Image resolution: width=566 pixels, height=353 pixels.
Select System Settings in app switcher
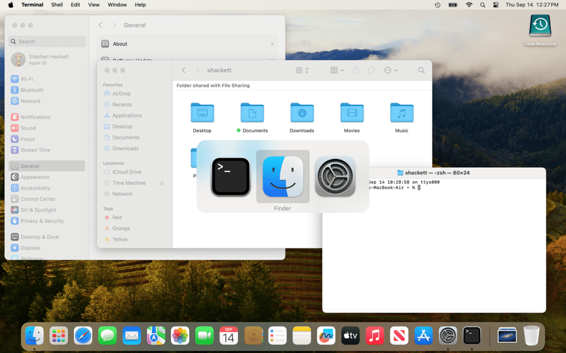(x=335, y=176)
